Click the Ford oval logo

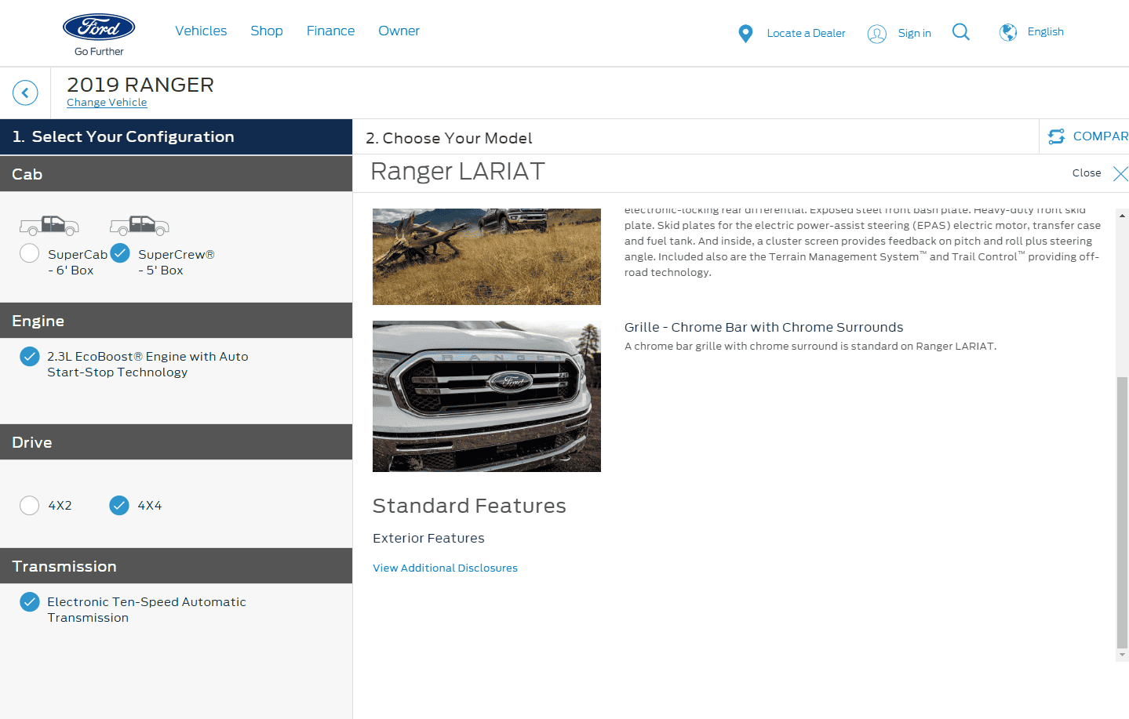coord(99,27)
